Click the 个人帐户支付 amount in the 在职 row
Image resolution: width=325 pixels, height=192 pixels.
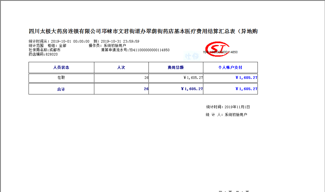coord(246,78)
